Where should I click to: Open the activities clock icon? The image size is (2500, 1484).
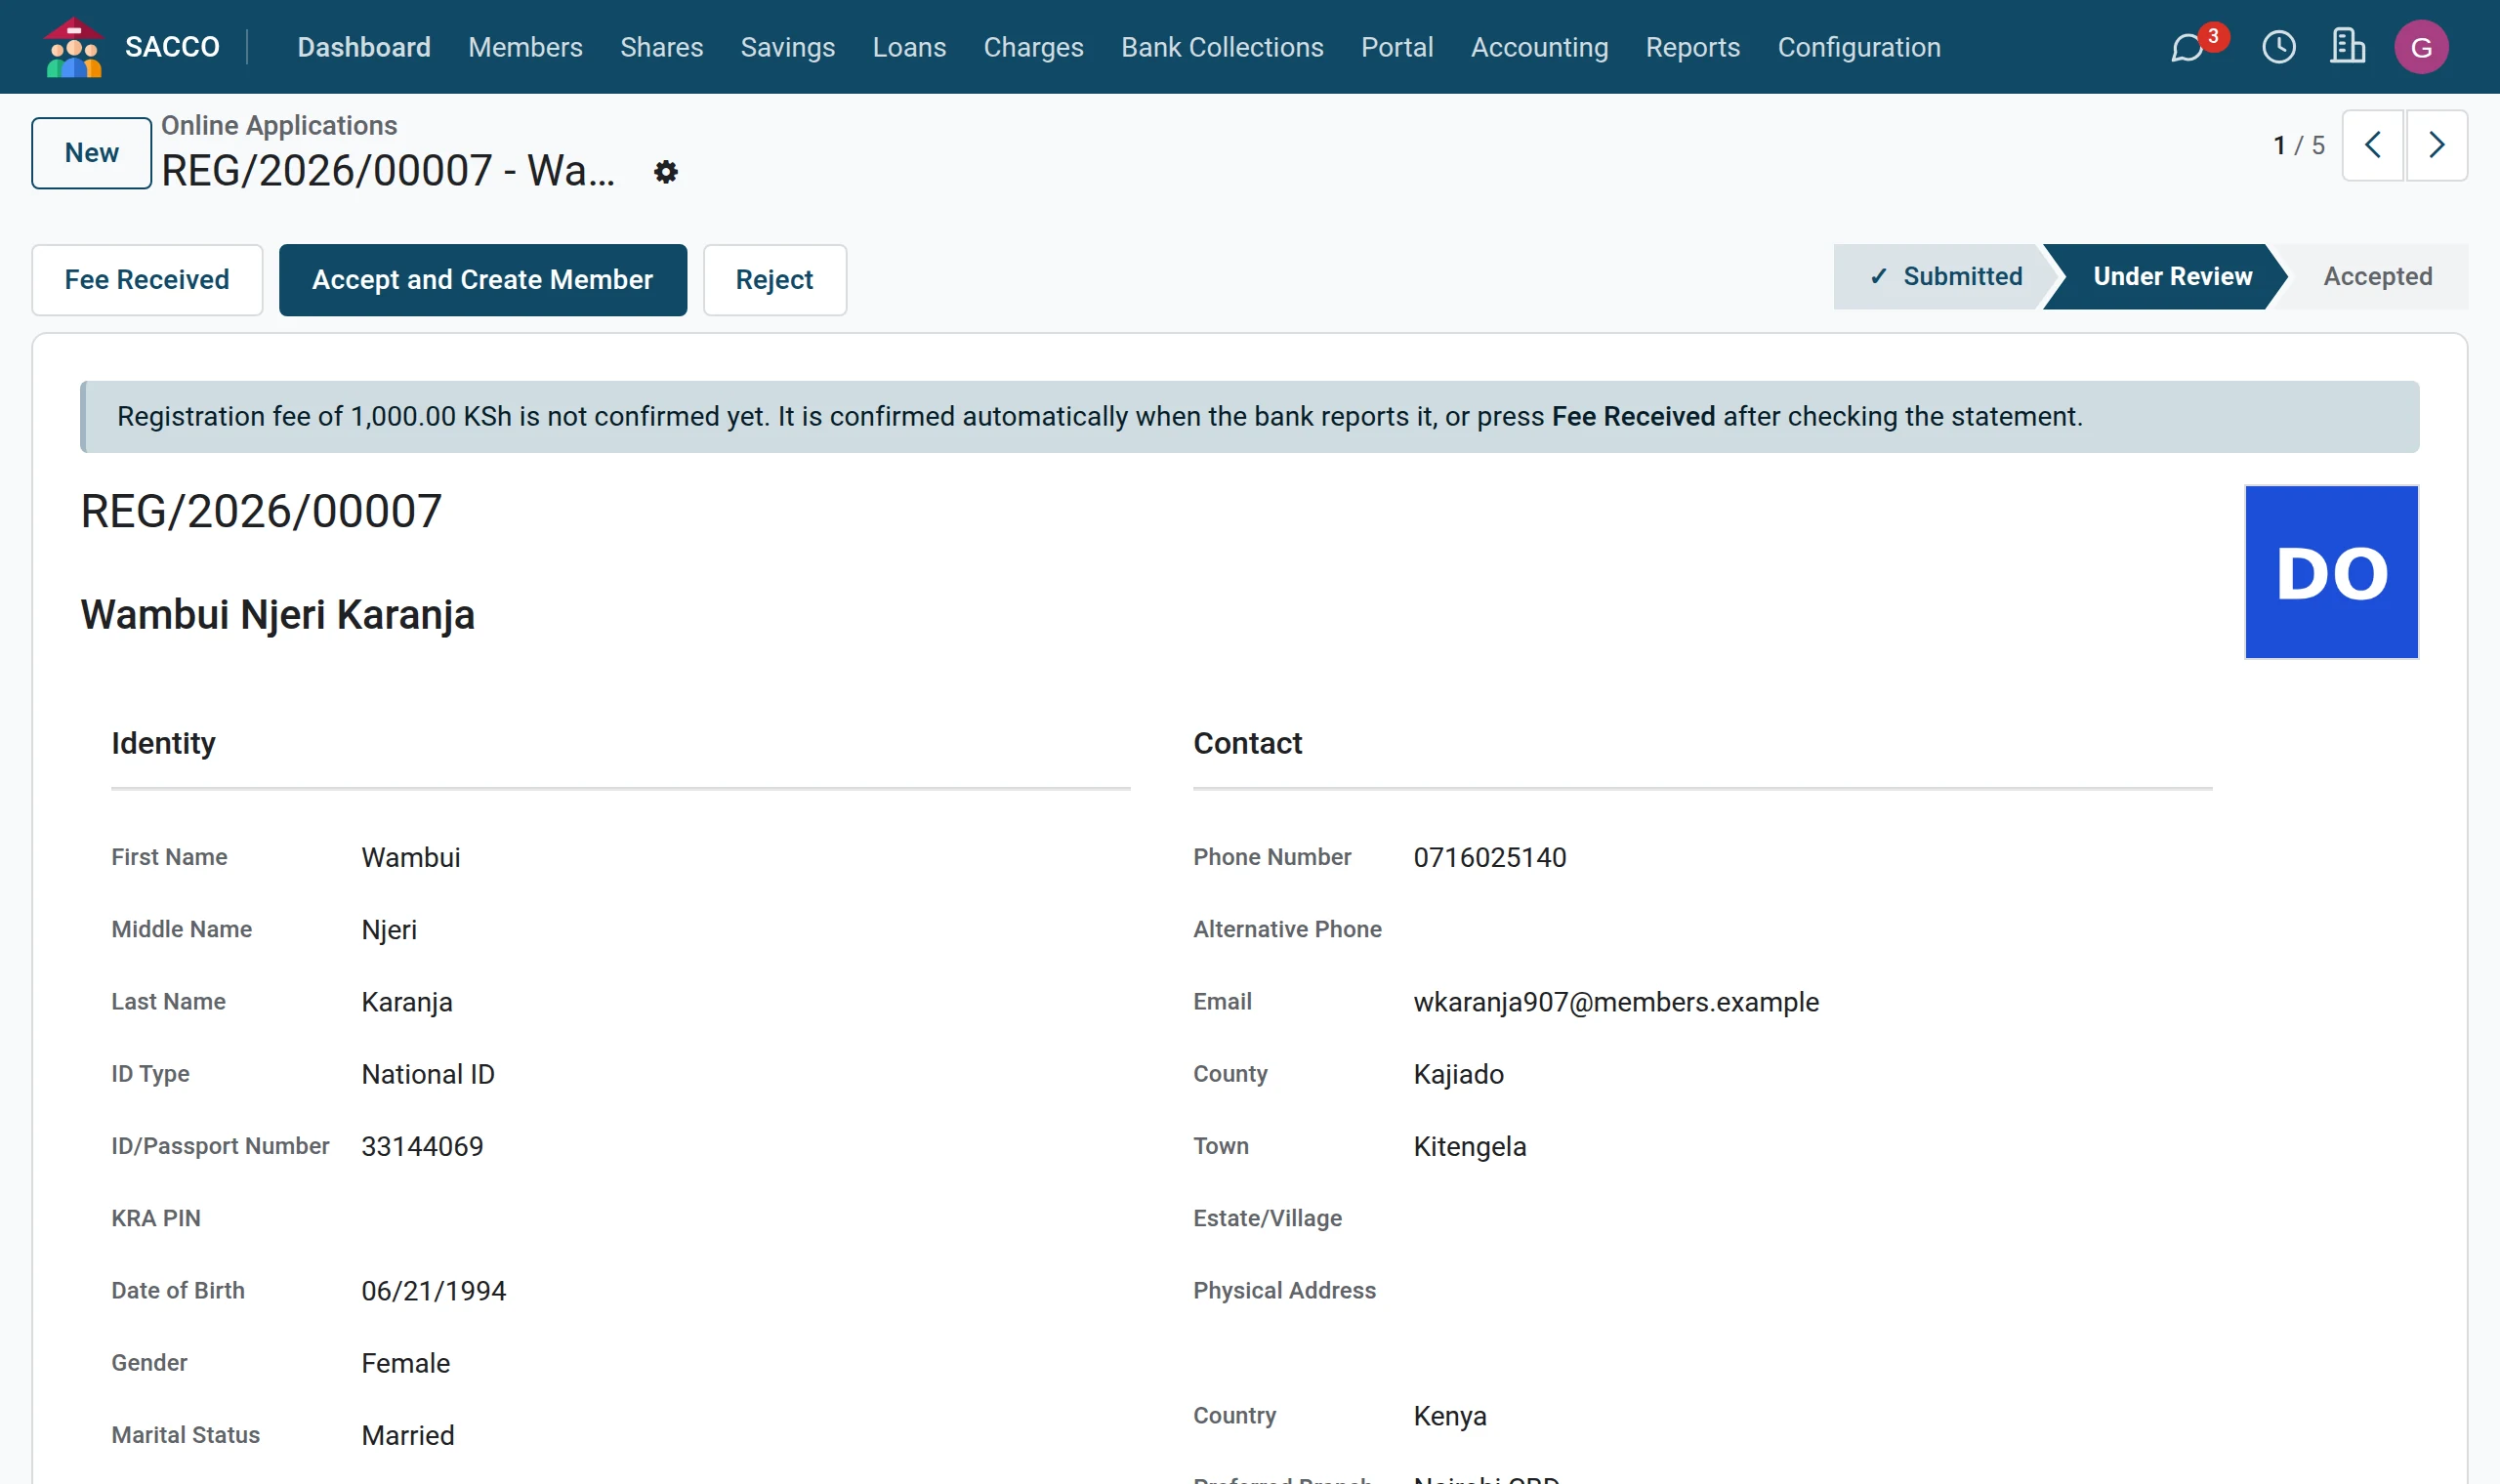tap(2279, 47)
